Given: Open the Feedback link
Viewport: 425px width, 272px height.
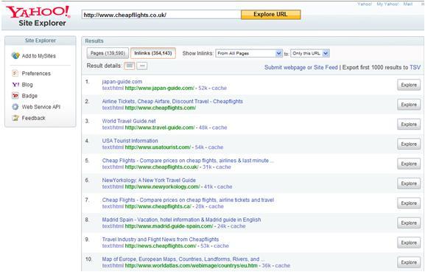Looking at the screenshot, I should (x=34, y=118).
